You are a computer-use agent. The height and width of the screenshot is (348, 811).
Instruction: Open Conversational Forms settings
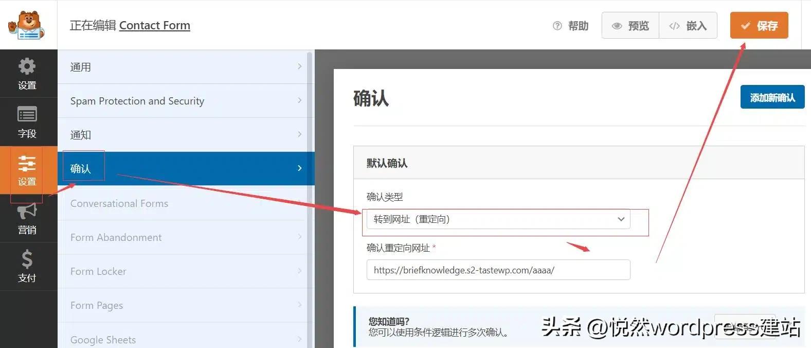click(x=185, y=203)
